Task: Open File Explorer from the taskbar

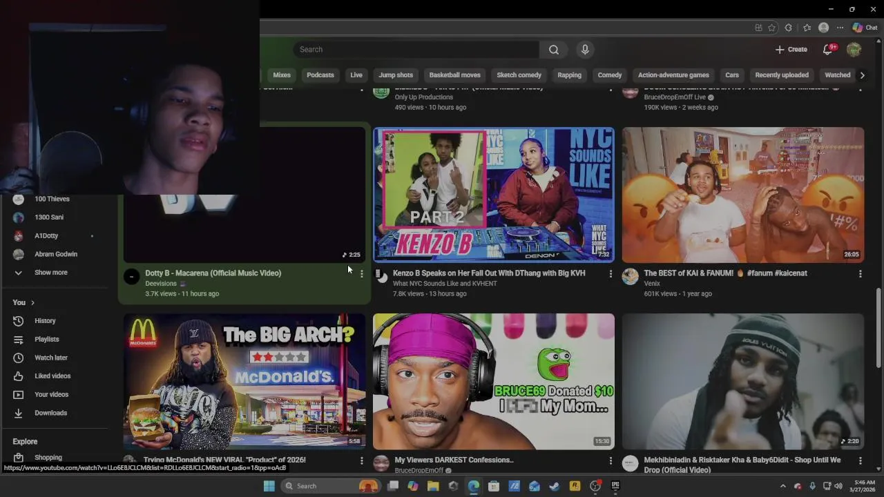Action: [x=433, y=486]
